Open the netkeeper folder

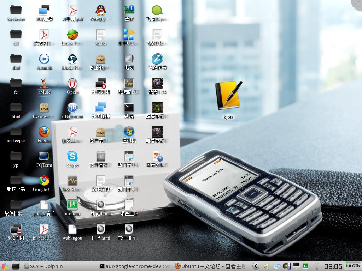point(16,132)
